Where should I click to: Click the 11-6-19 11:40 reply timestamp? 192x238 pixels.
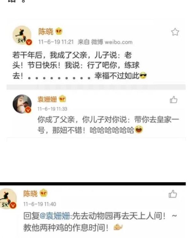tap(40, 204)
